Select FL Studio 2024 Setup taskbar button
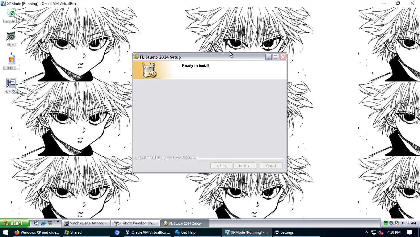The width and height of the screenshot is (420, 237). [x=185, y=223]
